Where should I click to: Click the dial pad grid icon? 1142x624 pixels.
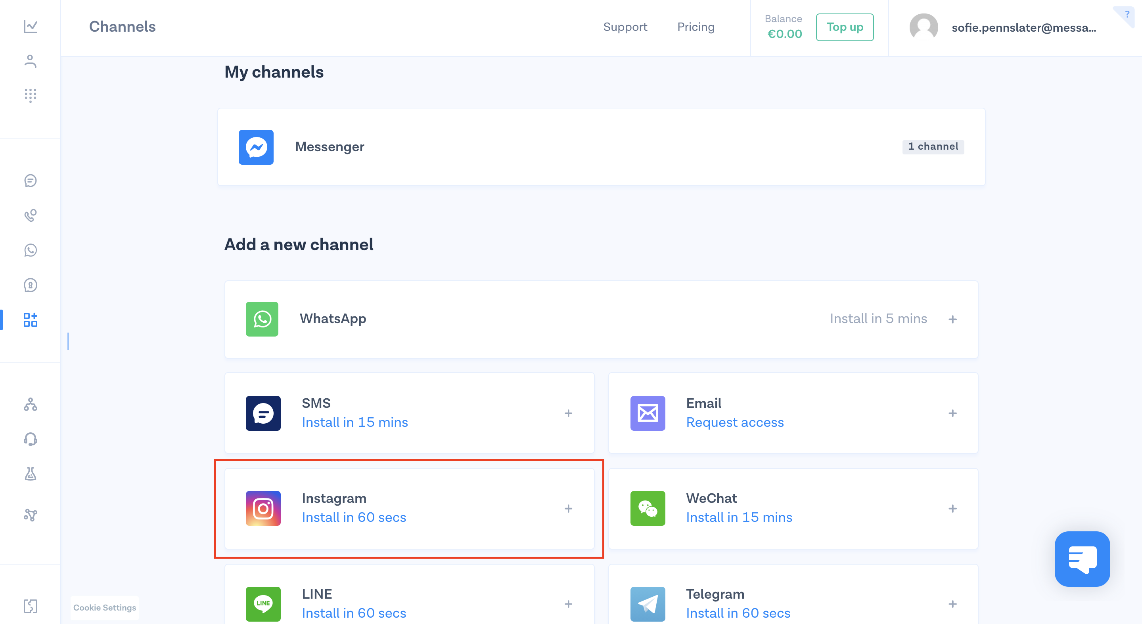[x=30, y=95]
